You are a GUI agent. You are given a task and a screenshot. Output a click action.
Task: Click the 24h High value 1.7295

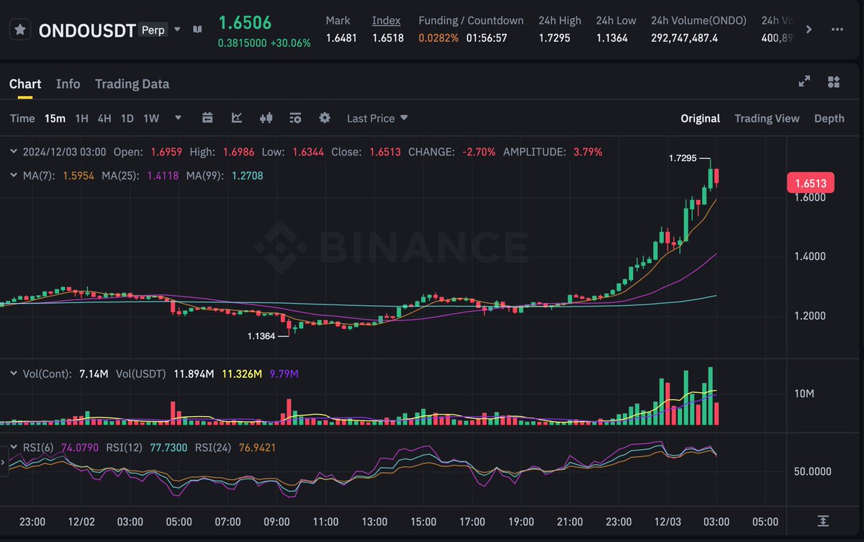[x=554, y=37]
